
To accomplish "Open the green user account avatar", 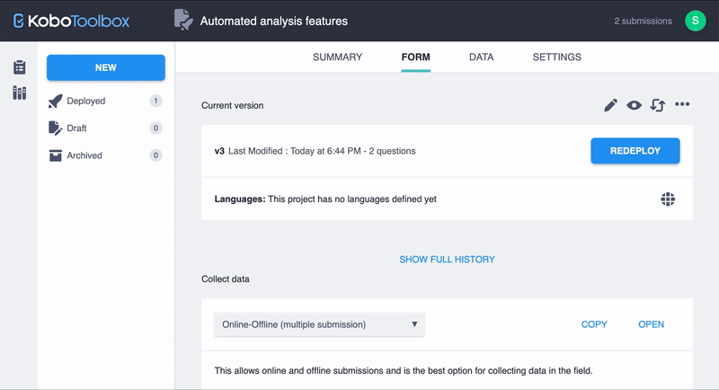I will click(695, 21).
